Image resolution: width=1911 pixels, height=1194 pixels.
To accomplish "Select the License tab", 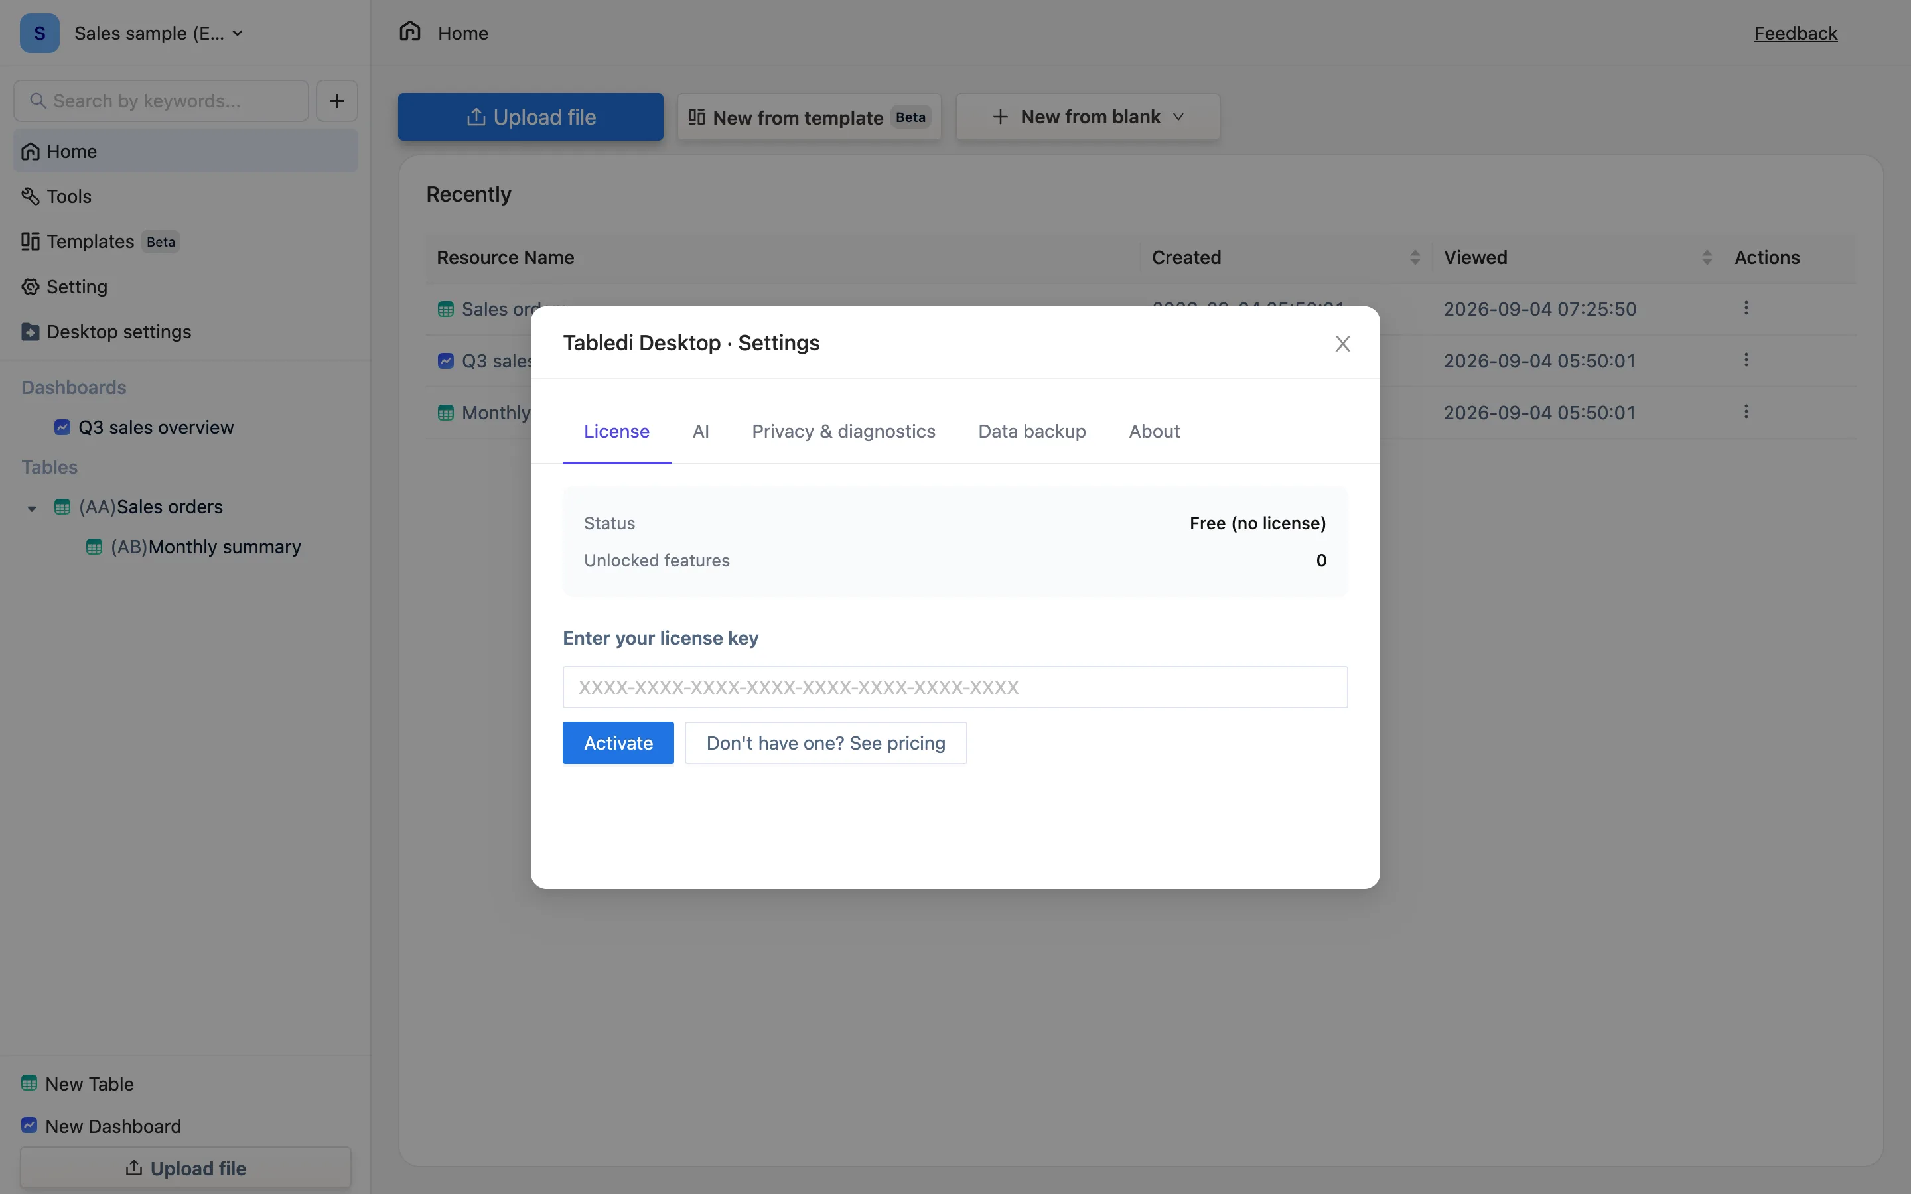I will click(x=616, y=431).
